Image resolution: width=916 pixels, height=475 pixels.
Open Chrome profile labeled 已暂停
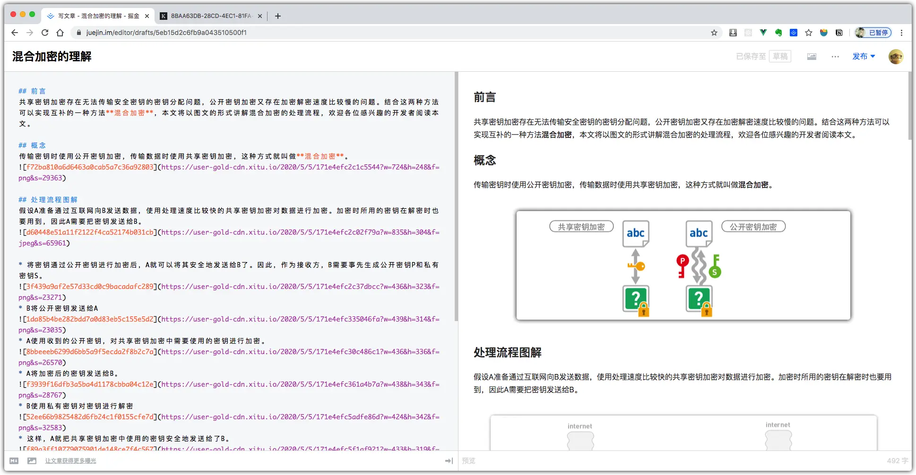point(873,33)
